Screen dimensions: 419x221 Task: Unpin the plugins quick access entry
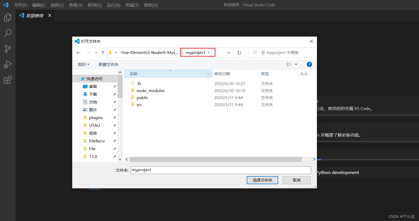click(115, 118)
